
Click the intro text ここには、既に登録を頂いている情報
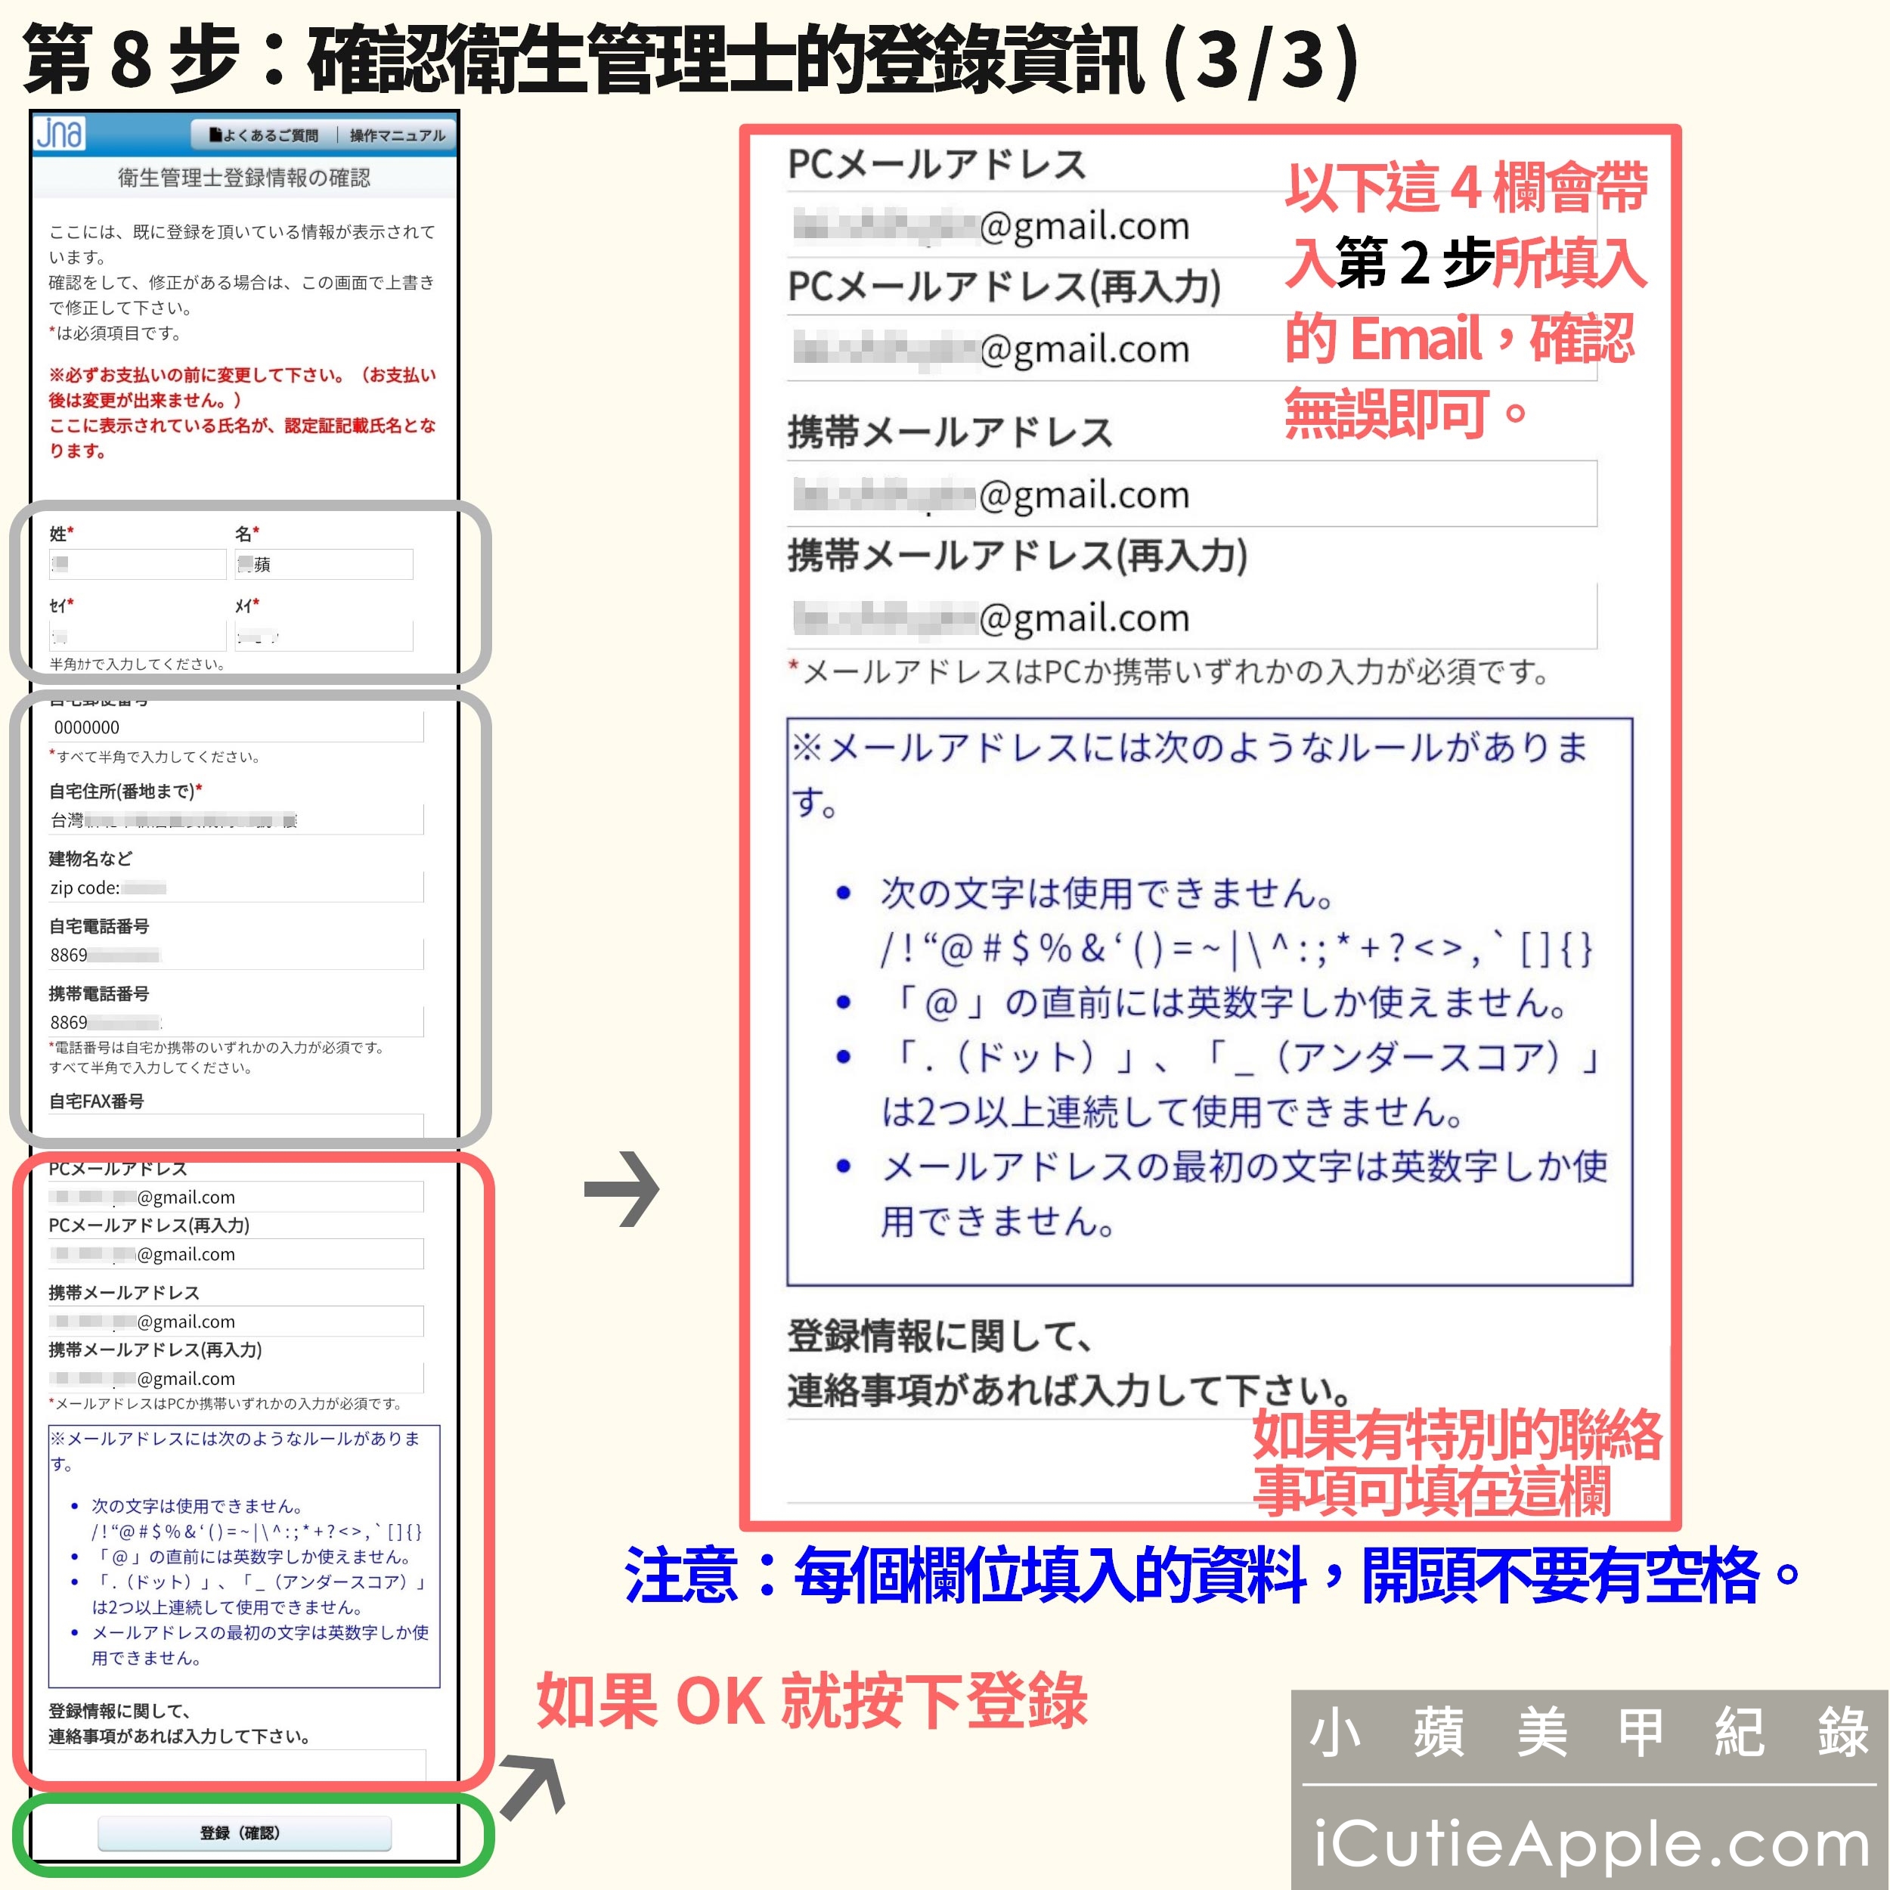click(242, 243)
